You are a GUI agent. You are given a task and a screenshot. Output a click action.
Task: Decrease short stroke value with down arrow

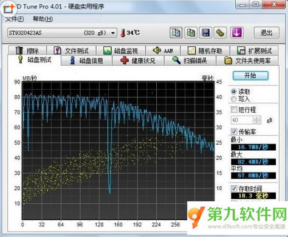[257, 122]
